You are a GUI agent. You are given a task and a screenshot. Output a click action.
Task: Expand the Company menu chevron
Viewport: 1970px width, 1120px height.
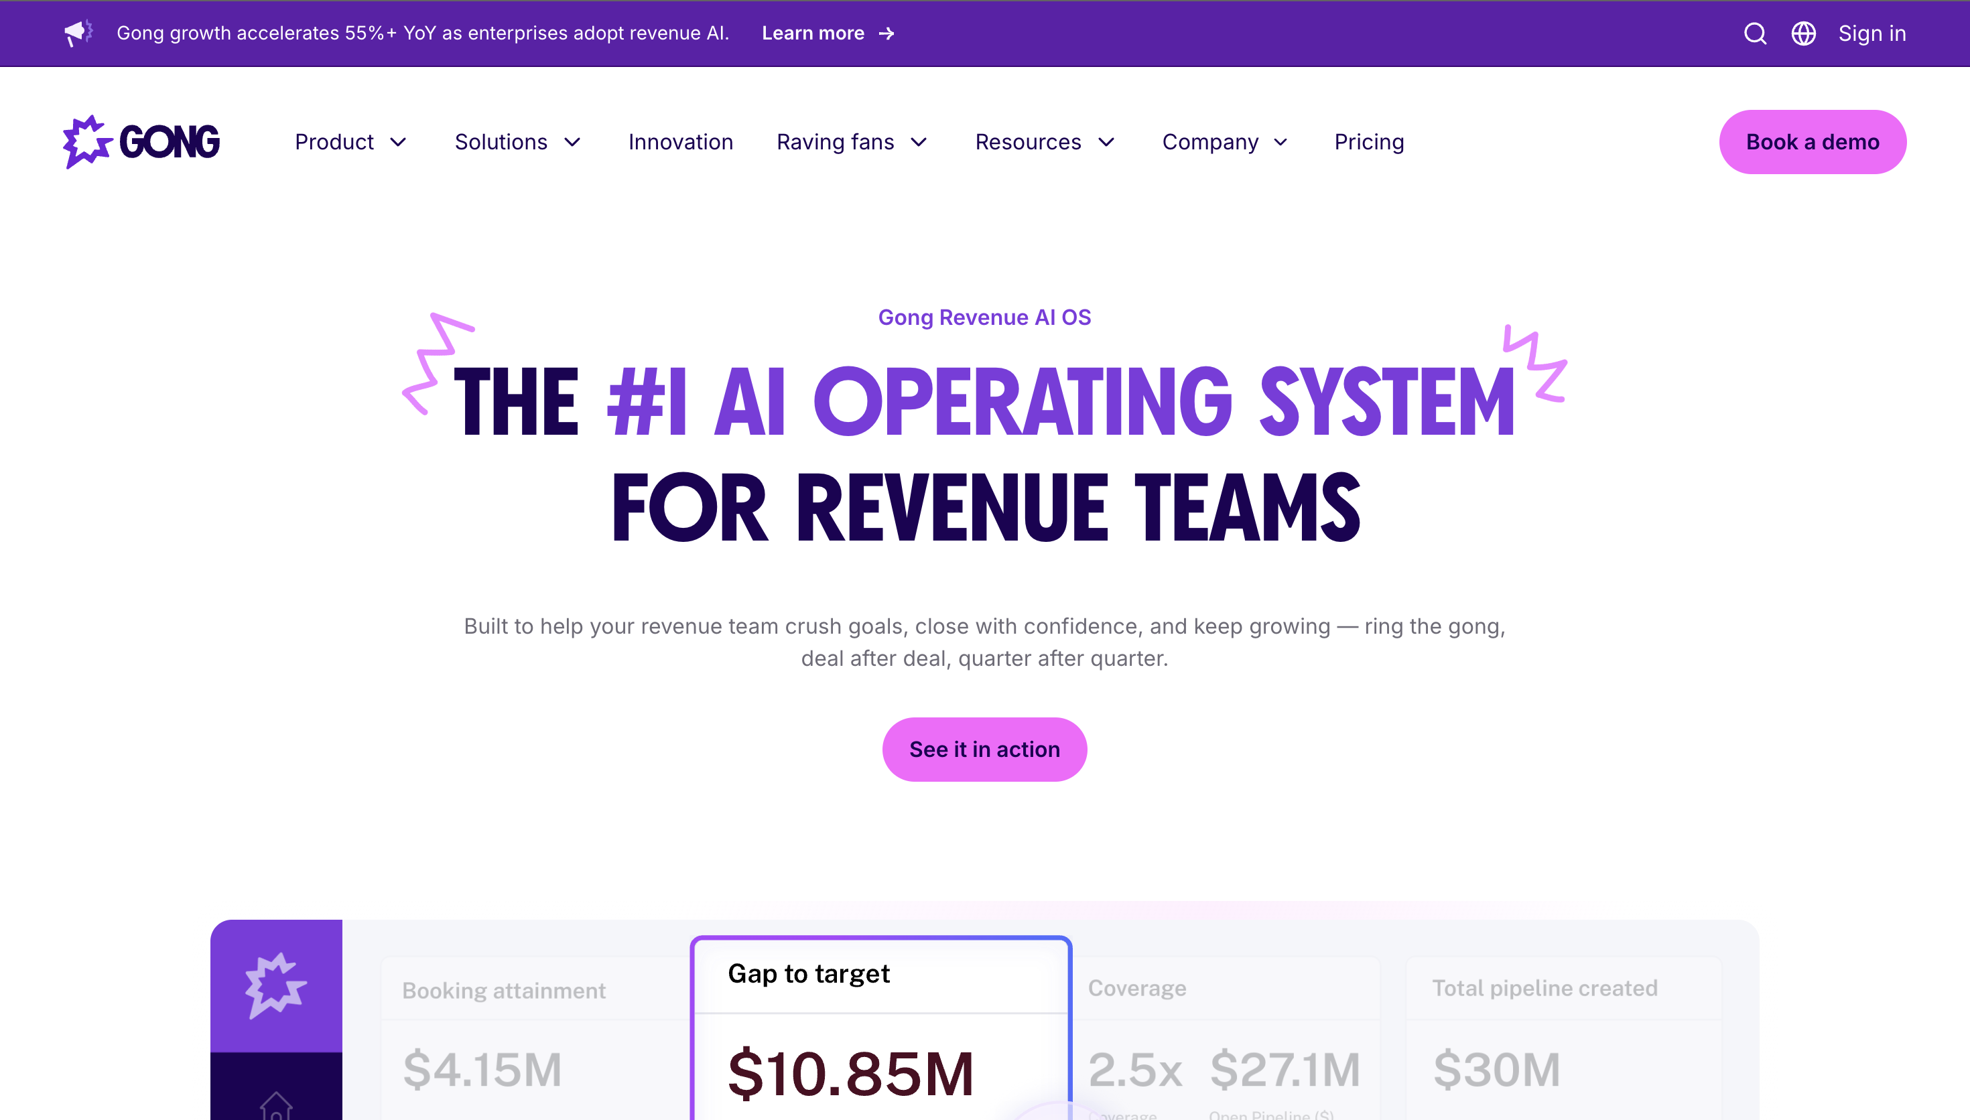click(1280, 142)
